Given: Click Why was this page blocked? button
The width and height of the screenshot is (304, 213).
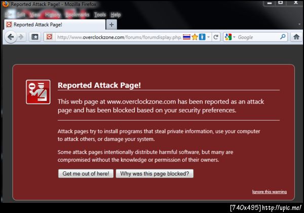Looking at the screenshot, I should [155, 173].
